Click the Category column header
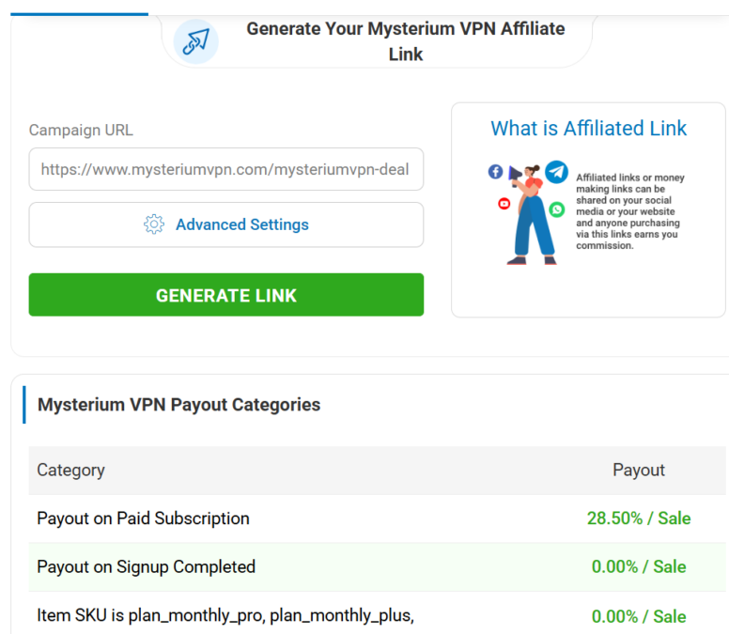This screenshot has height=634, width=729. pyautogui.click(x=70, y=470)
